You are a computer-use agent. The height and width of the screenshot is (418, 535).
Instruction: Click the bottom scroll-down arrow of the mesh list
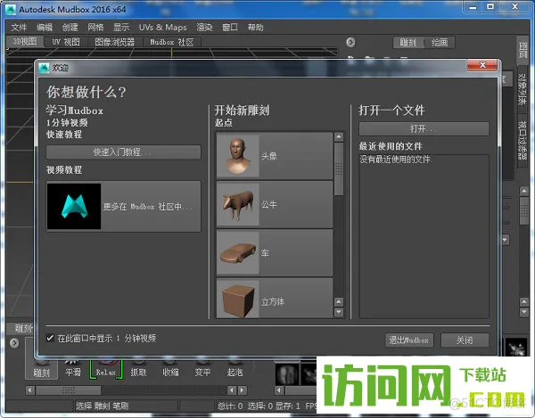click(339, 312)
